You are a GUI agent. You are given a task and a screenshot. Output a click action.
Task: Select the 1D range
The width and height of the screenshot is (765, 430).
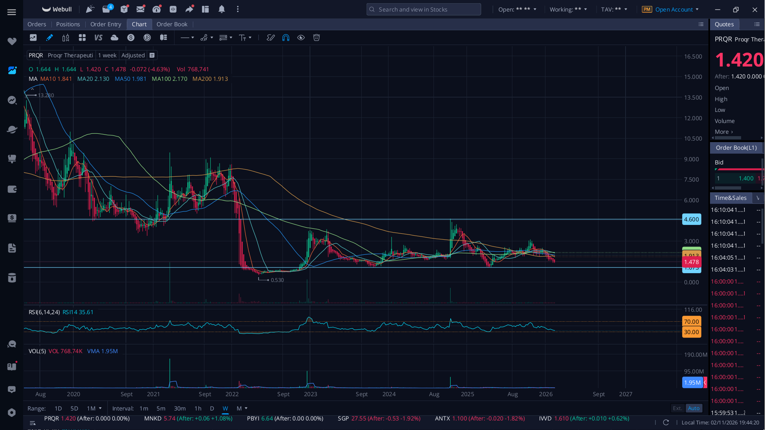[58, 408]
